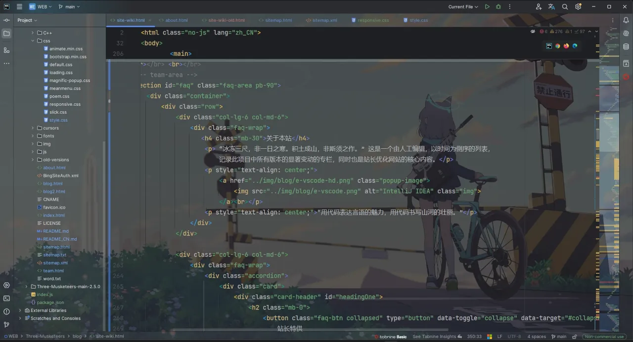
Task: Open the Translate plugin icon in the title bar
Action: (x=551, y=7)
